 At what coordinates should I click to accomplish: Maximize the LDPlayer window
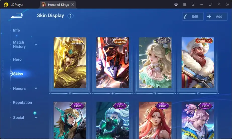pos(210,4)
